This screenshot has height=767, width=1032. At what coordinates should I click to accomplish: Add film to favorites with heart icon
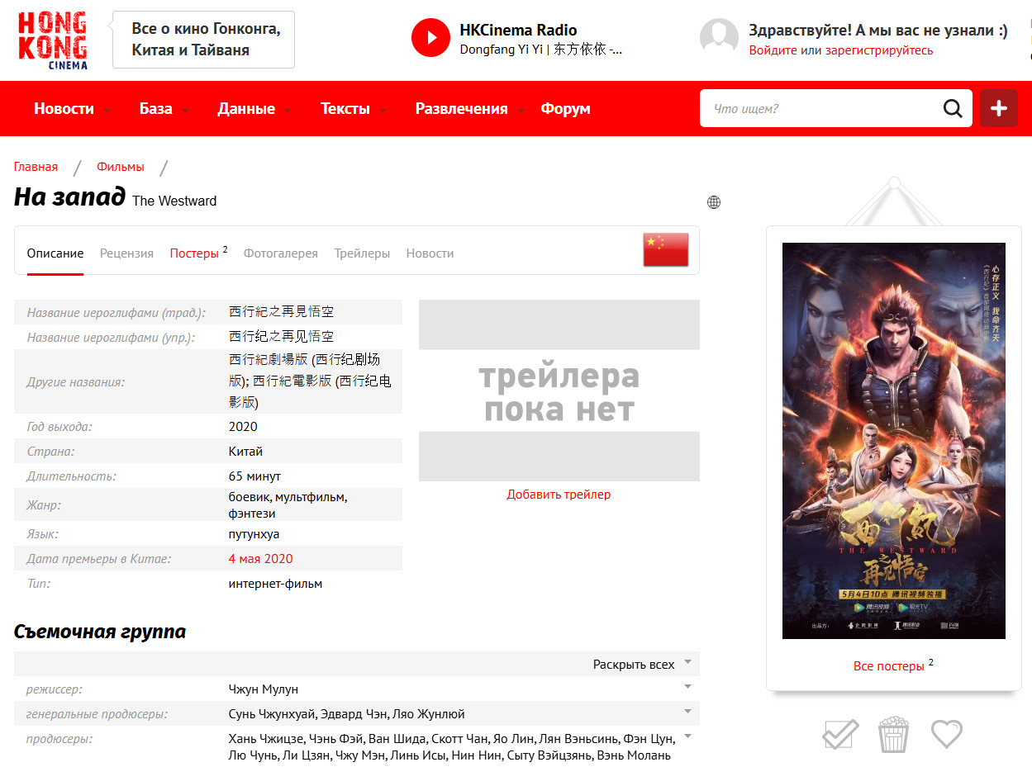(x=947, y=733)
